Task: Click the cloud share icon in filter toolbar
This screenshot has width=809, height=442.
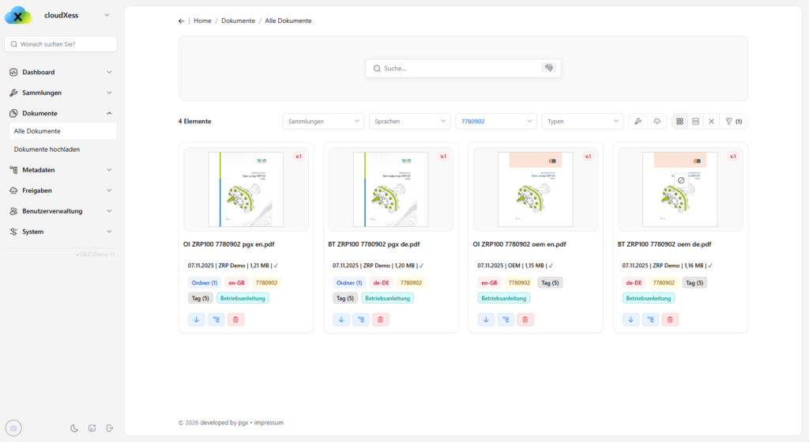Action: coord(657,121)
